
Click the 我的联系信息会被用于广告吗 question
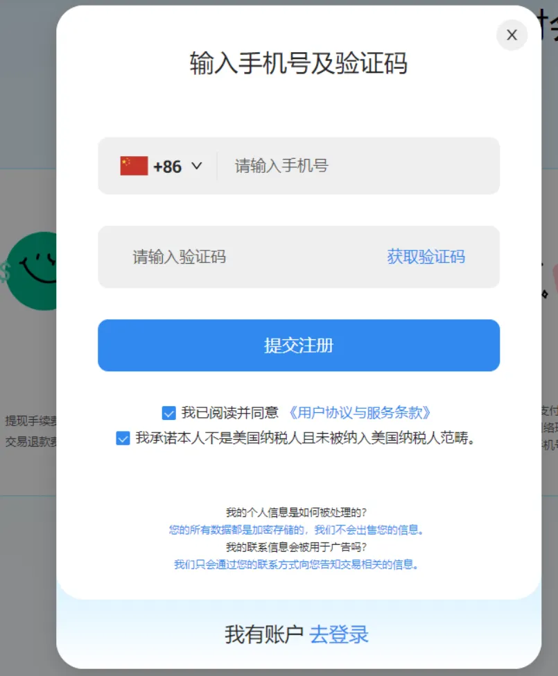[x=296, y=547]
